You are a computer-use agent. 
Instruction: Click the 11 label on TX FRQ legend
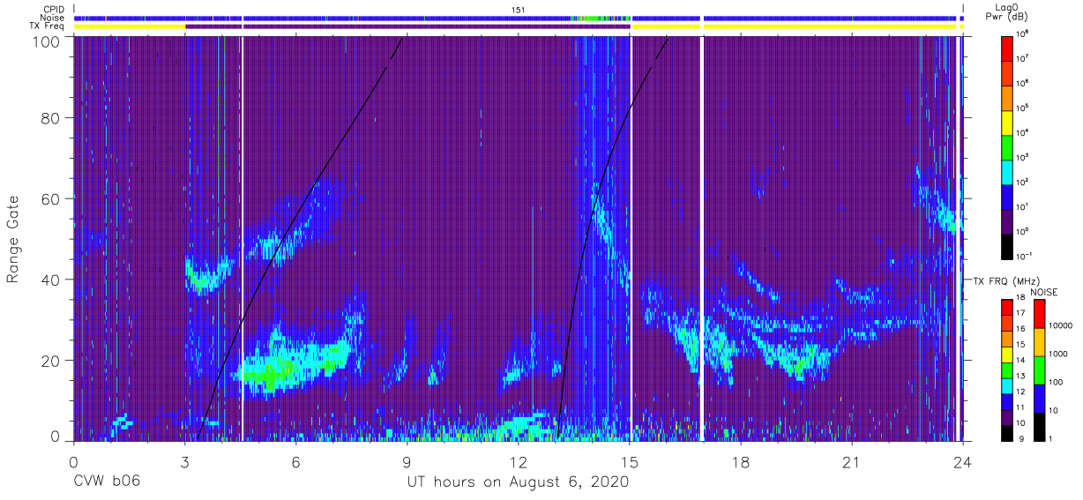tap(1019, 407)
